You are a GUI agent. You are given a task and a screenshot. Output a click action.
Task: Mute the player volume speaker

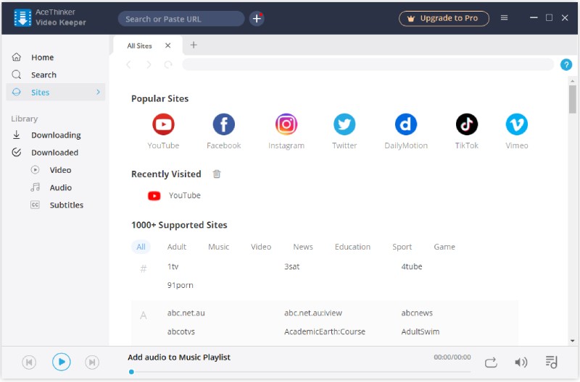[521, 362]
